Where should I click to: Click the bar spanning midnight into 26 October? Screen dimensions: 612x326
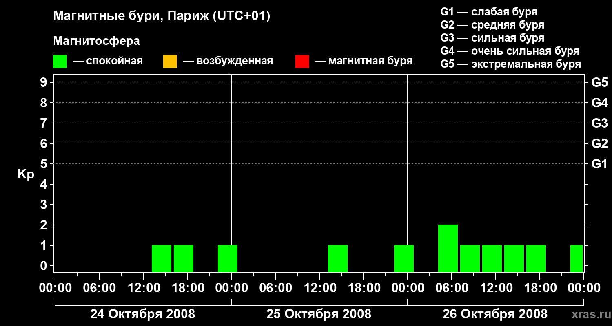404,258
